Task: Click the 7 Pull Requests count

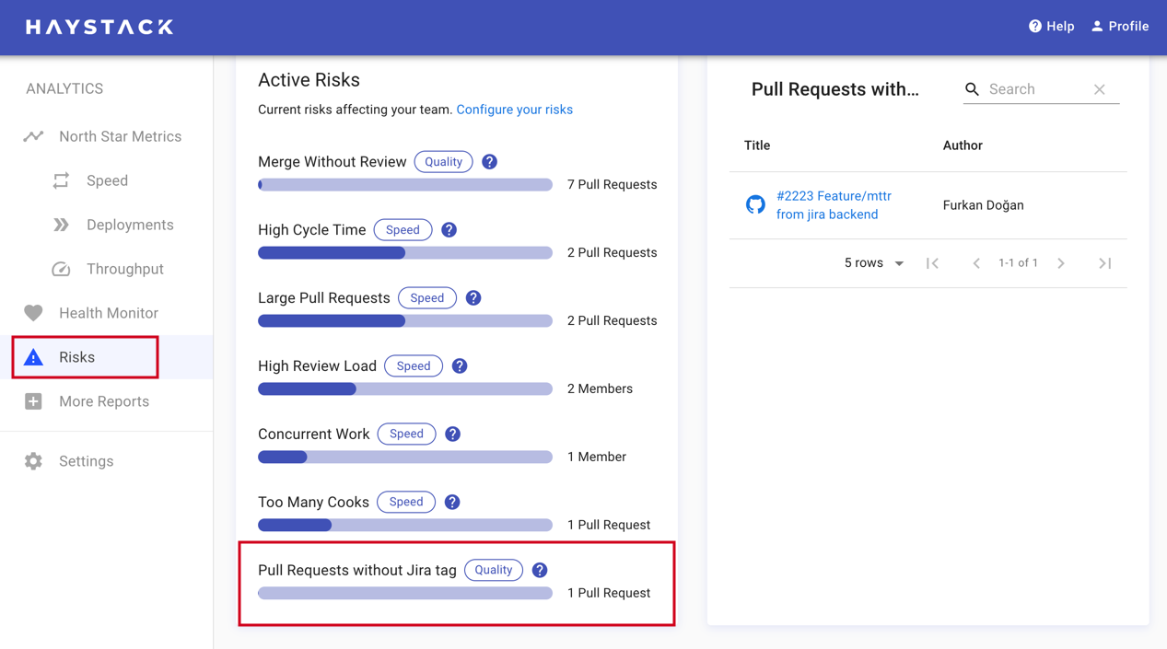Action: [x=613, y=185]
